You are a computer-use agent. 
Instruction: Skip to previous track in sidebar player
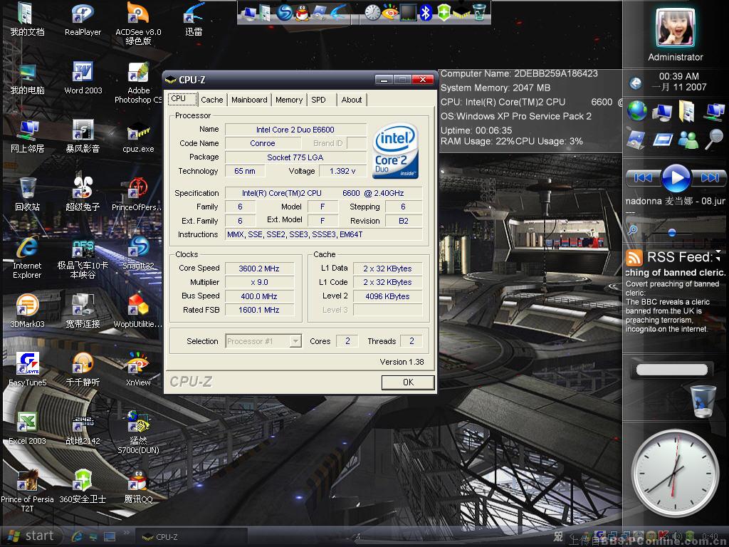[x=644, y=177]
